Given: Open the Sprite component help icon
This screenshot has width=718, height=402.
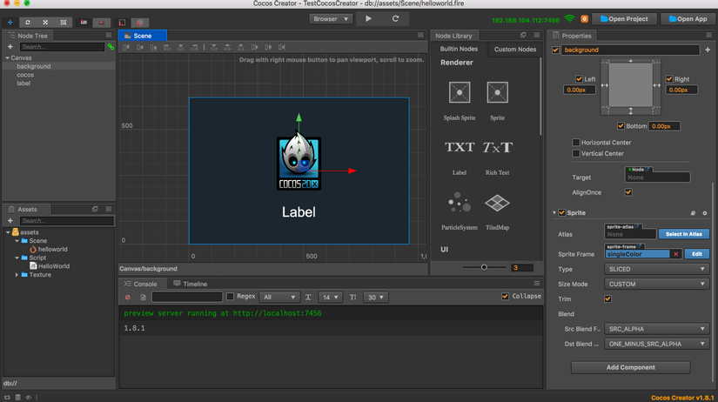Looking at the screenshot, I should pos(693,213).
